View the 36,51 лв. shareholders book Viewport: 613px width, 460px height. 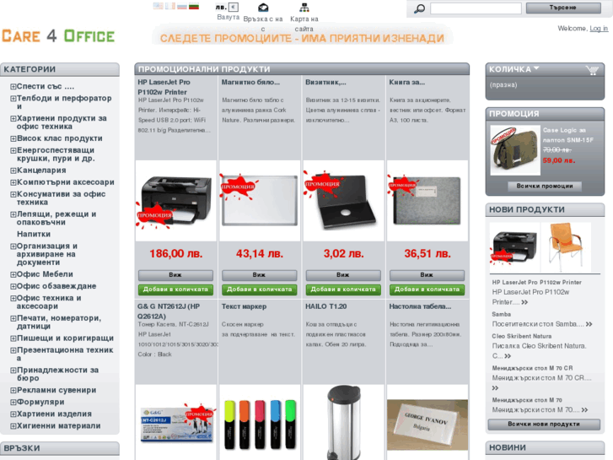pyautogui.click(x=427, y=275)
